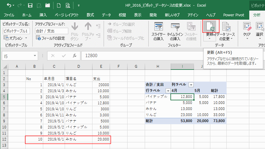Click the 2019/4/1 date cell
This screenshot has height=149, width=265.
coord(54,85)
